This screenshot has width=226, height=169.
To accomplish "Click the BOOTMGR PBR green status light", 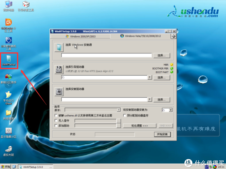I will [171, 68].
